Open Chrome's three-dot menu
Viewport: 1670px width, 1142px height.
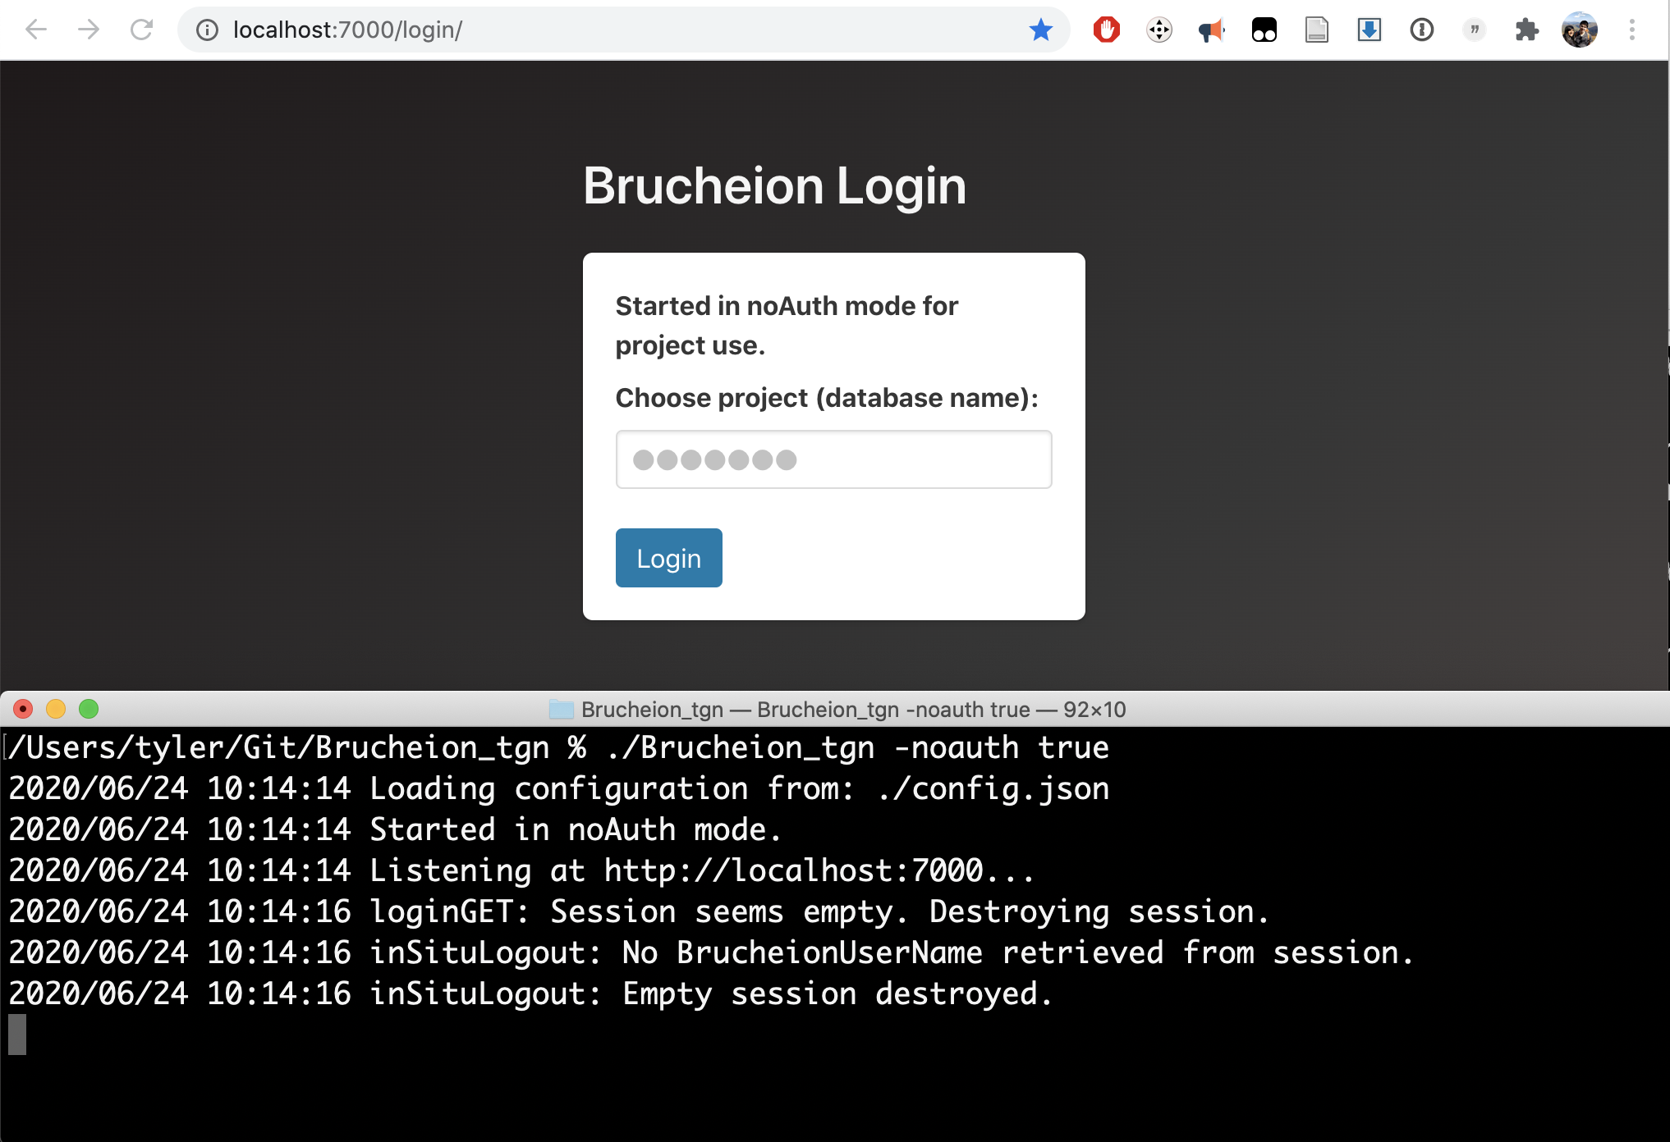click(x=1631, y=30)
